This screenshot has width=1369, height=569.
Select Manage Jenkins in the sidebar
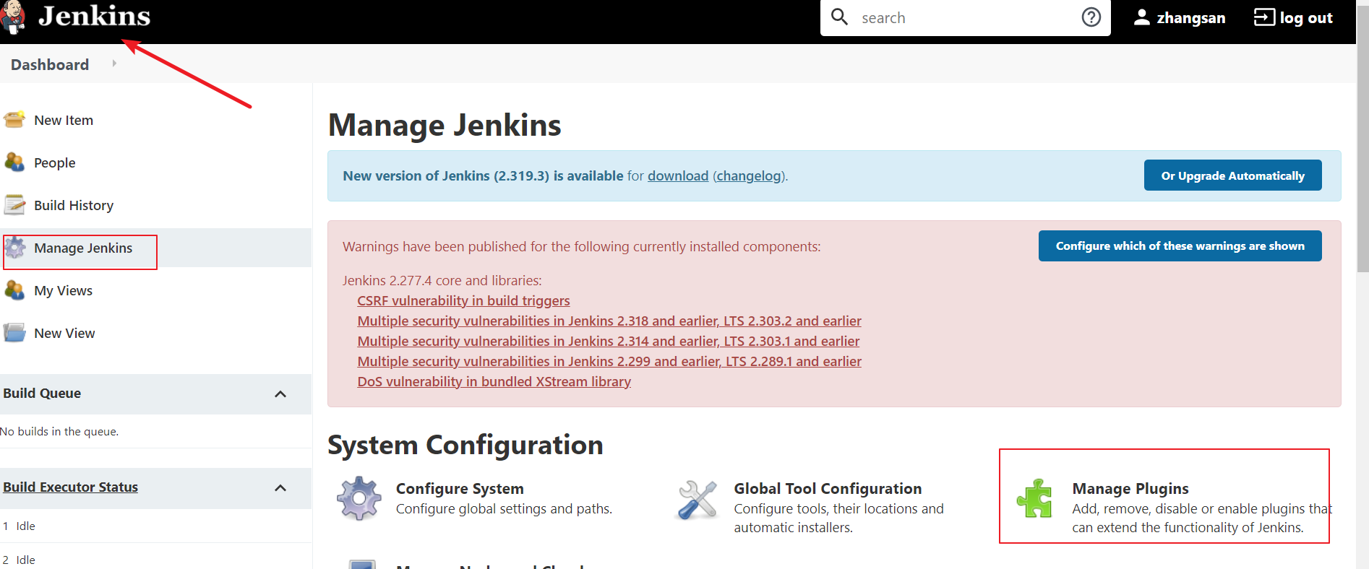(83, 248)
